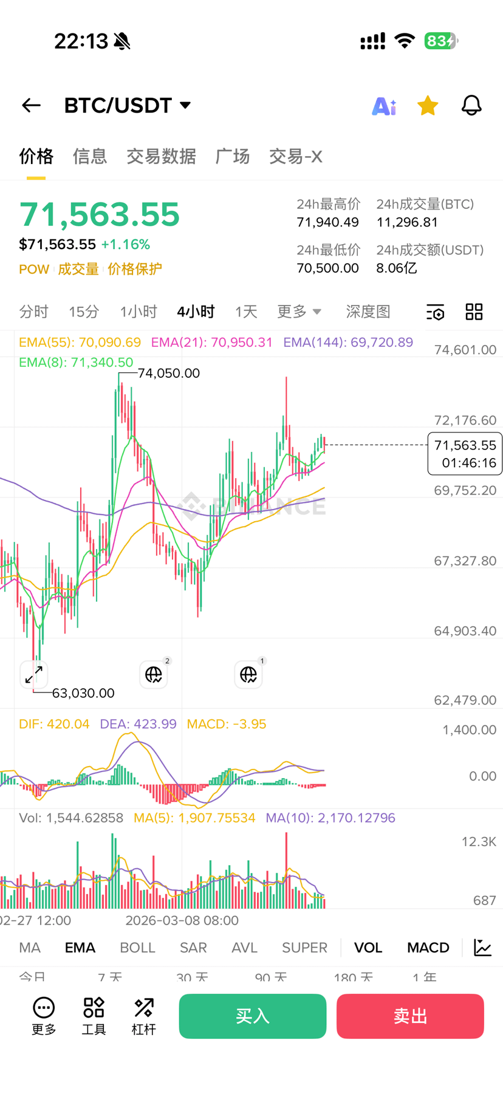Tap the 成交量 tag
This screenshot has width=503, height=1094.
coord(78,269)
